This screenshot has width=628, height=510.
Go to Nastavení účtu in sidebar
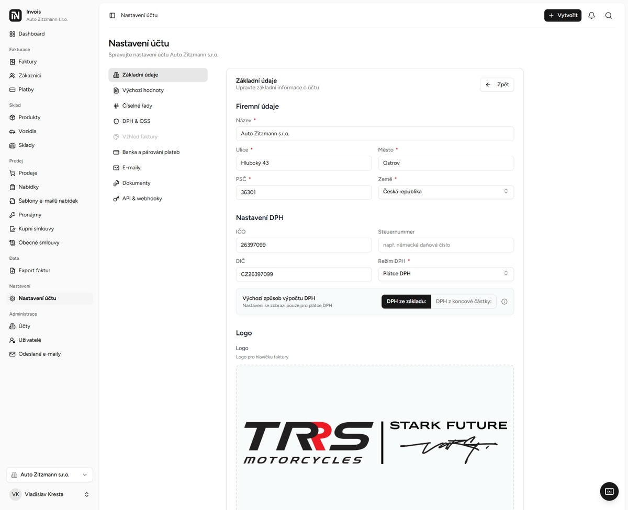[50, 298]
